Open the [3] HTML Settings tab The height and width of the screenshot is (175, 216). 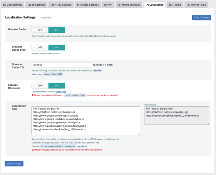61,5
